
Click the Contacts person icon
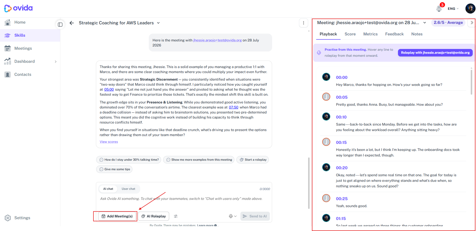coord(8,75)
